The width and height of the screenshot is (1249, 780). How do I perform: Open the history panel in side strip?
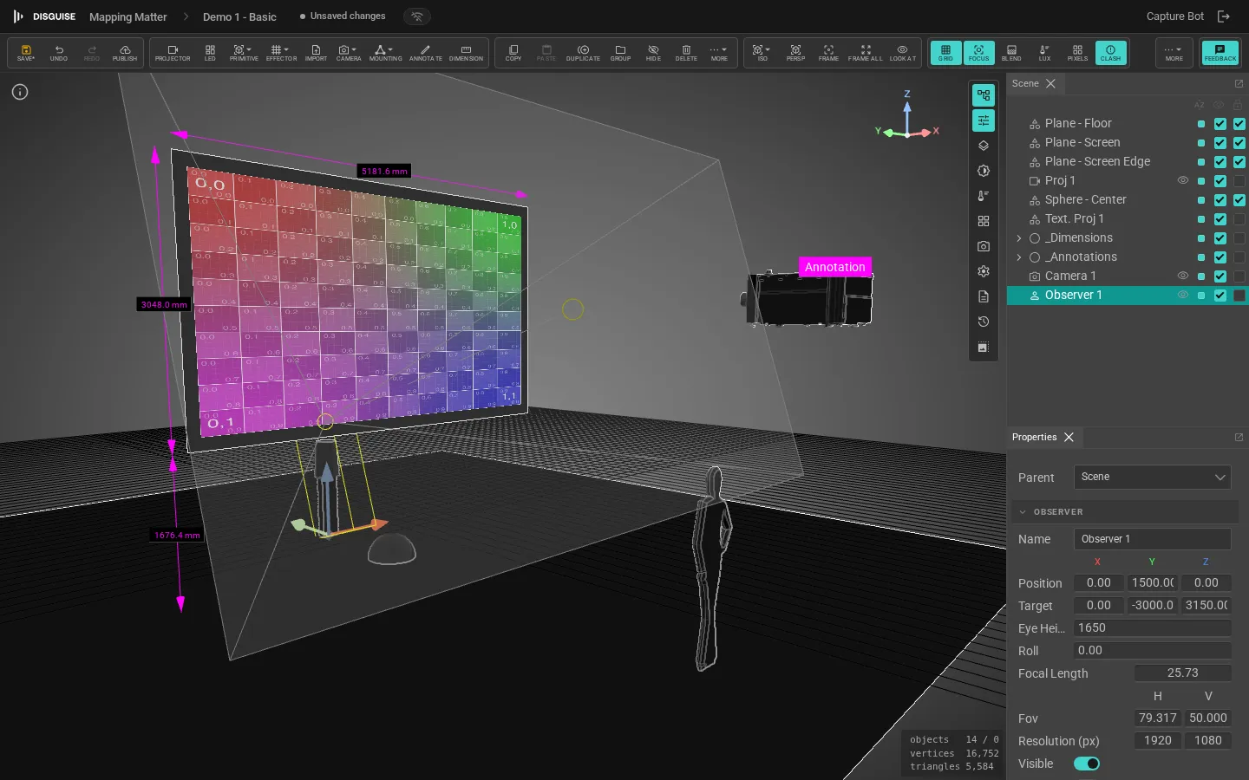tap(984, 322)
